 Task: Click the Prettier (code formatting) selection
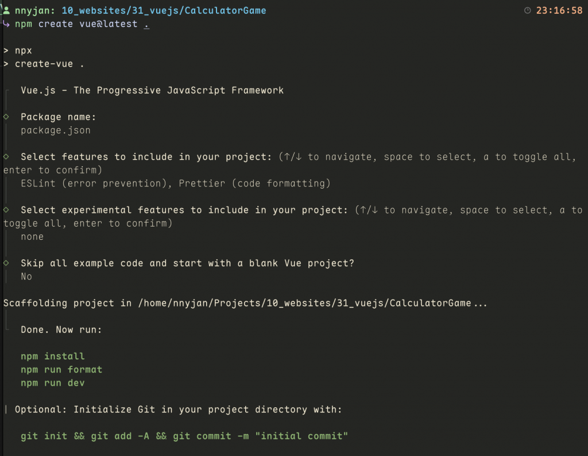pyautogui.click(x=254, y=183)
